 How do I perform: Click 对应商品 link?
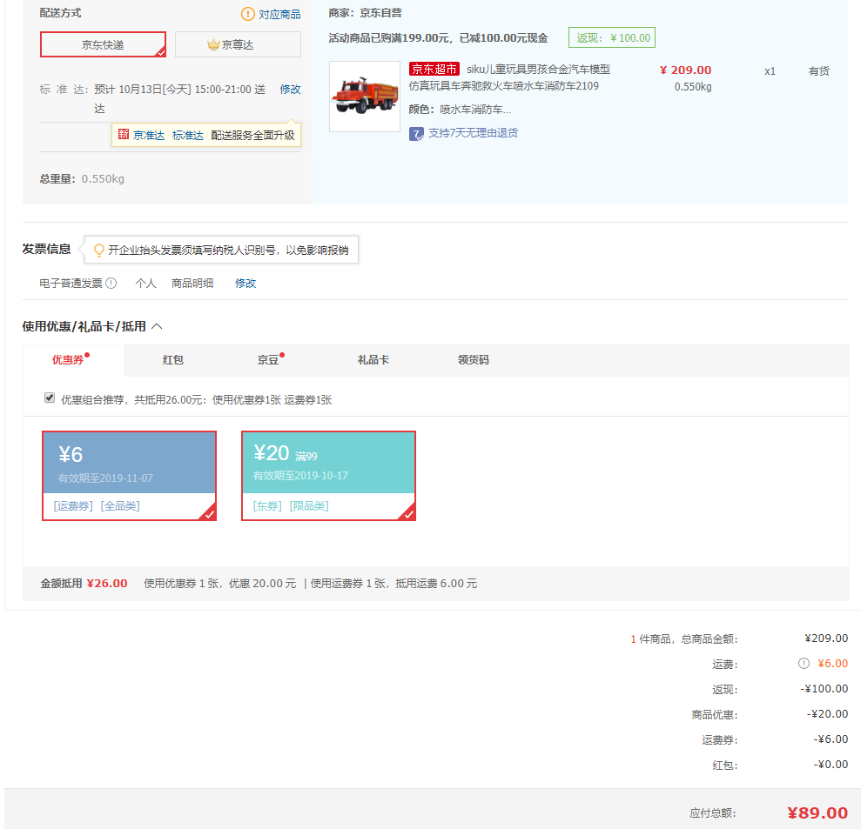click(x=279, y=14)
